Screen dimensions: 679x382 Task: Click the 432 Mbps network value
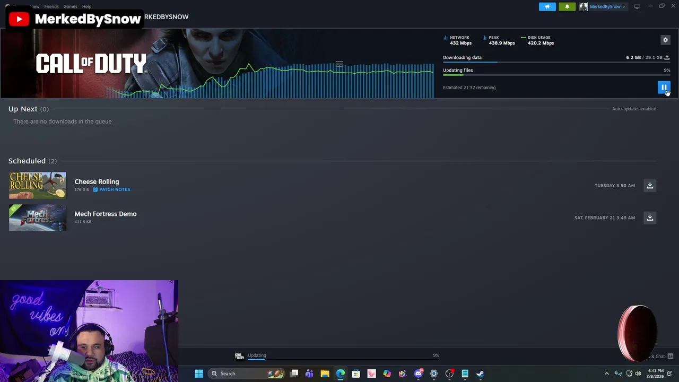pyautogui.click(x=460, y=43)
